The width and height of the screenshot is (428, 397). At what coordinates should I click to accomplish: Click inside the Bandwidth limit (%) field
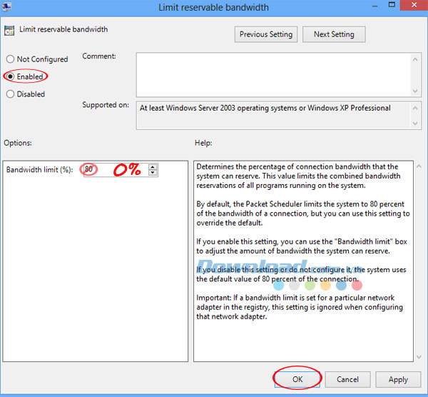114,170
